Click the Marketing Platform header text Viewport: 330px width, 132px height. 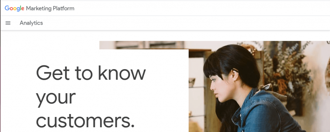tap(50, 8)
